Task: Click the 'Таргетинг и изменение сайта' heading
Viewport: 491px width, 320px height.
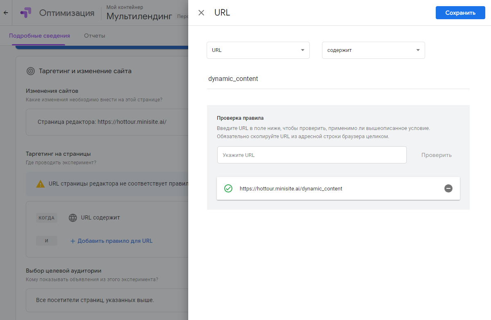Action: point(85,71)
